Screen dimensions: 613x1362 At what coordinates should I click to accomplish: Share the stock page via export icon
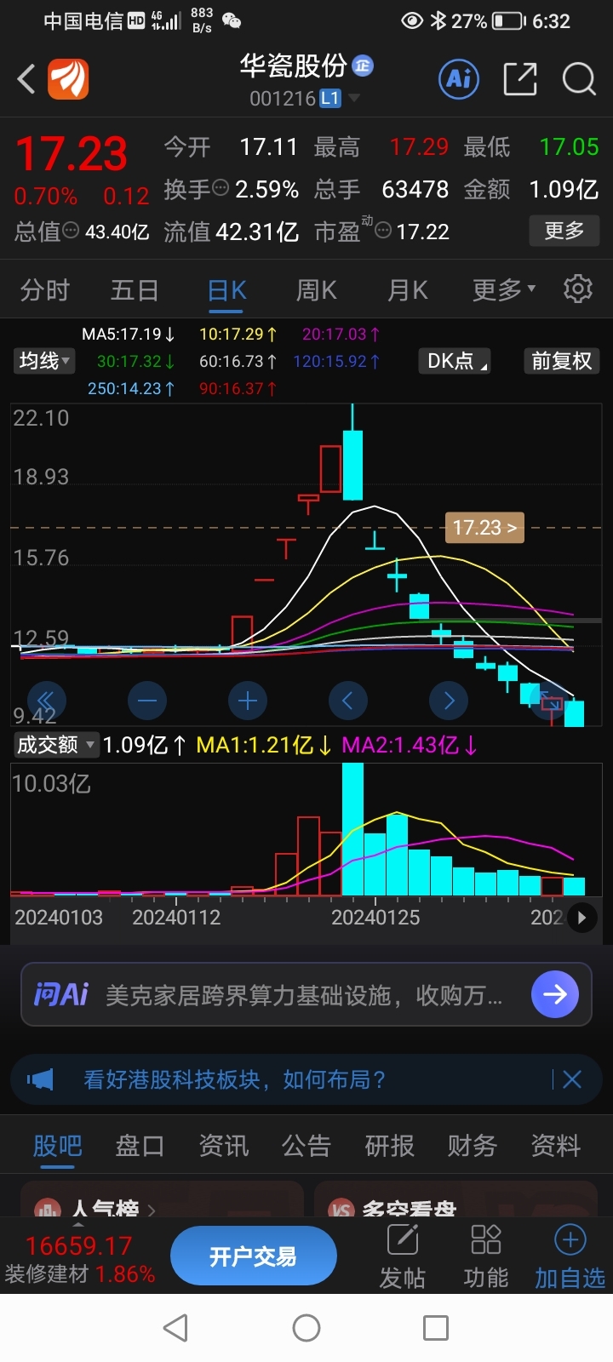[x=520, y=79]
